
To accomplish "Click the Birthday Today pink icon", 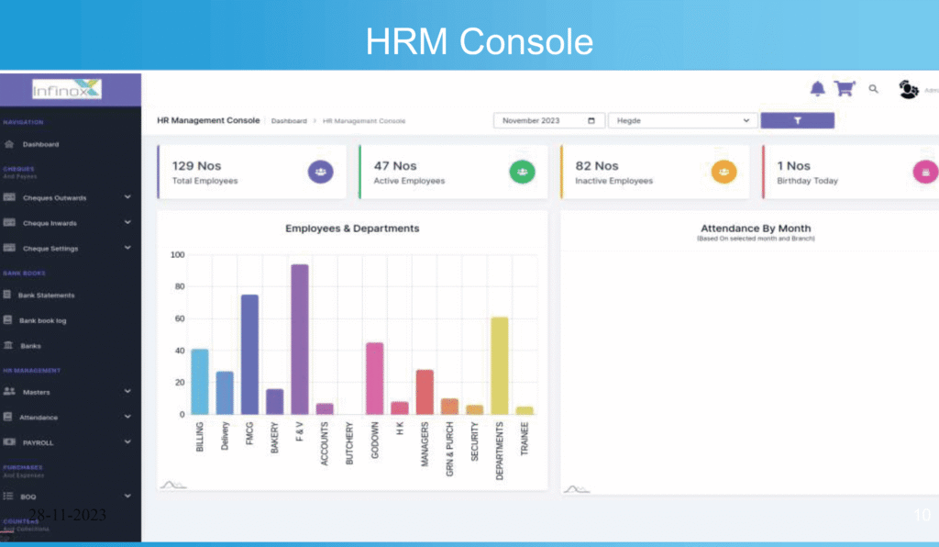I will pos(924,172).
